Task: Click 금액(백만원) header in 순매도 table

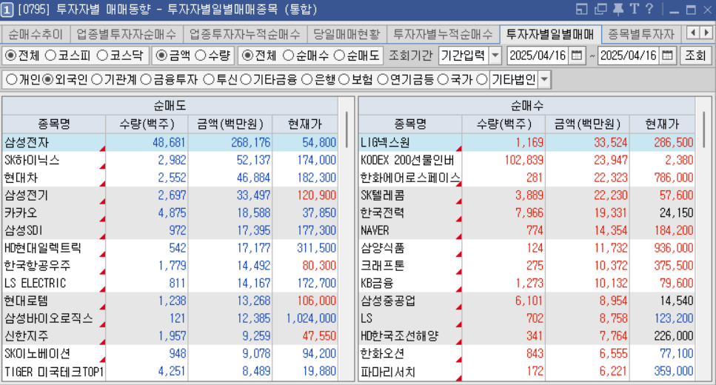Action: (x=230, y=124)
